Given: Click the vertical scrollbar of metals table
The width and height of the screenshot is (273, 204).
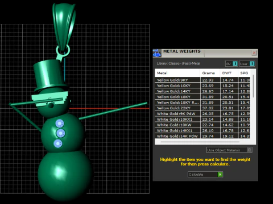Looking at the screenshot, I should coord(253,87).
